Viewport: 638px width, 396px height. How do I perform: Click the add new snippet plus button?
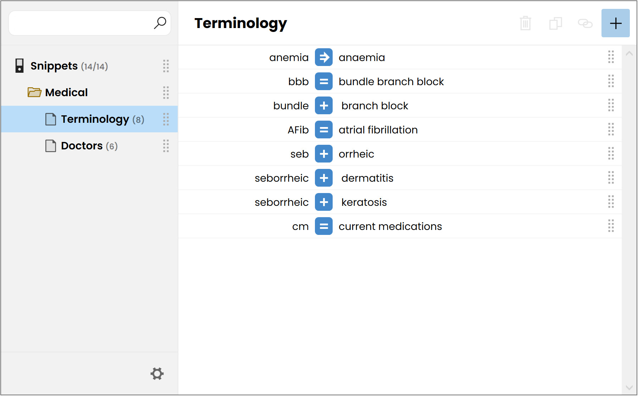[615, 23]
